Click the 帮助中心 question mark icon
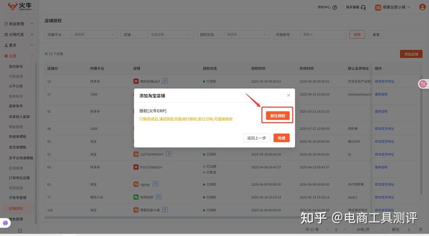Viewport: 429px width, 236px height. tap(335, 8)
